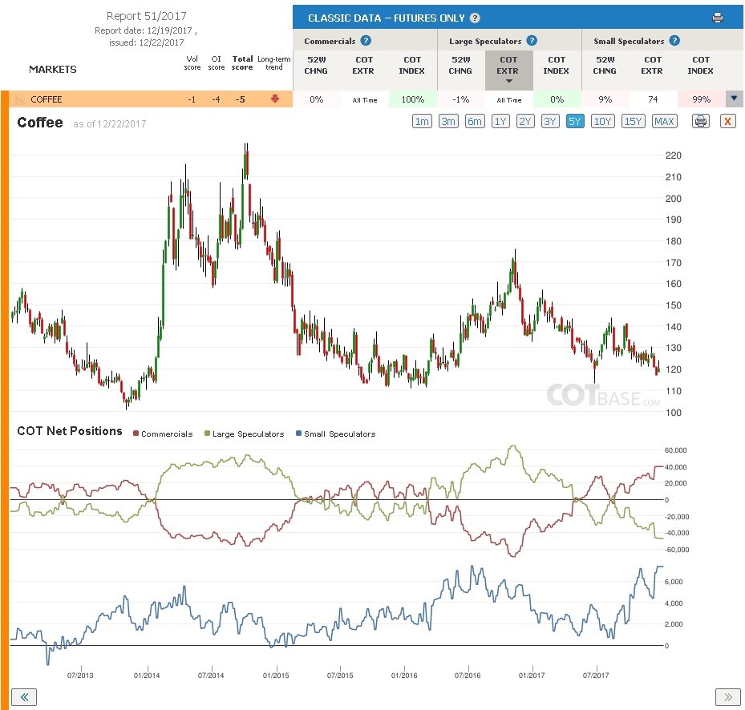Select the 1m chart range
Screen dimensions: 745x710
(422, 121)
